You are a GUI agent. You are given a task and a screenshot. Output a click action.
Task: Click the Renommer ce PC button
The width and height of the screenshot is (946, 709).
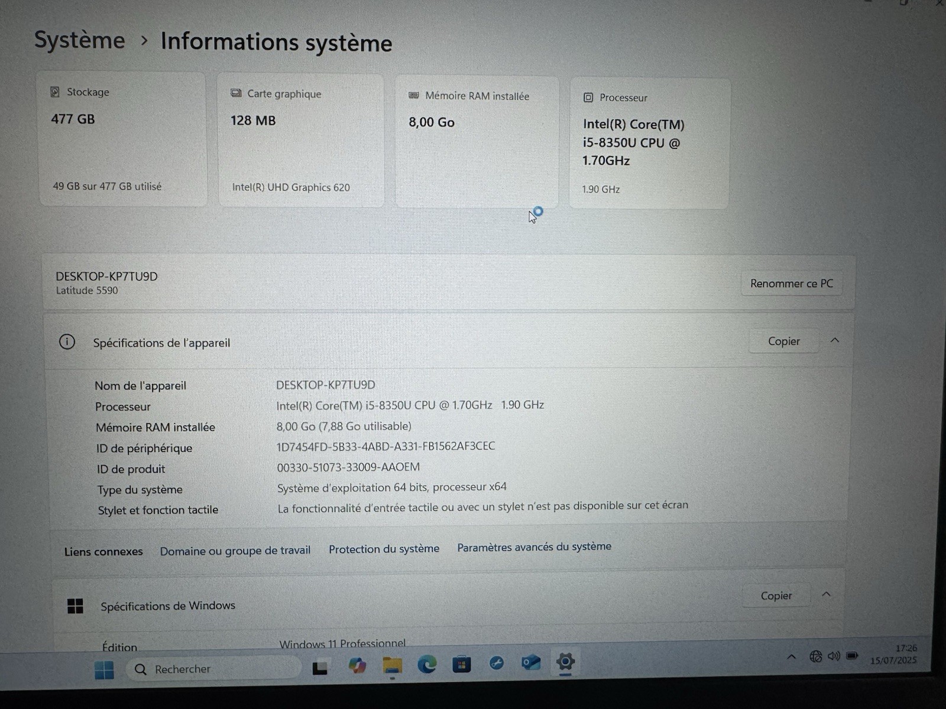(x=792, y=284)
